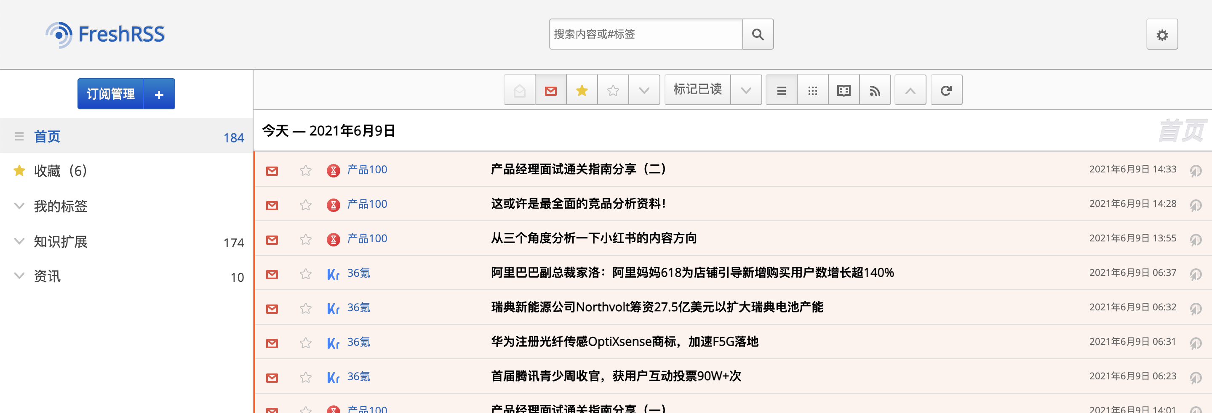Open the reader view mode
This screenshot has height=413, width=1212.
click(843, 90)
